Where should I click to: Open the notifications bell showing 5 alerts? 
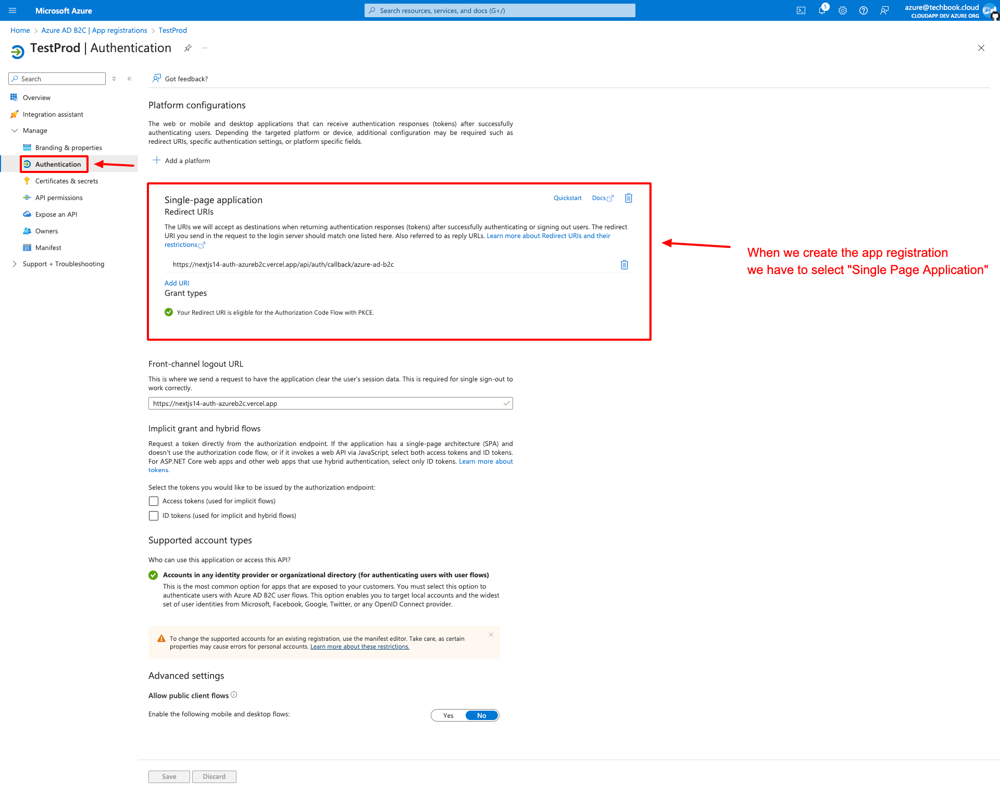[822, 10]
